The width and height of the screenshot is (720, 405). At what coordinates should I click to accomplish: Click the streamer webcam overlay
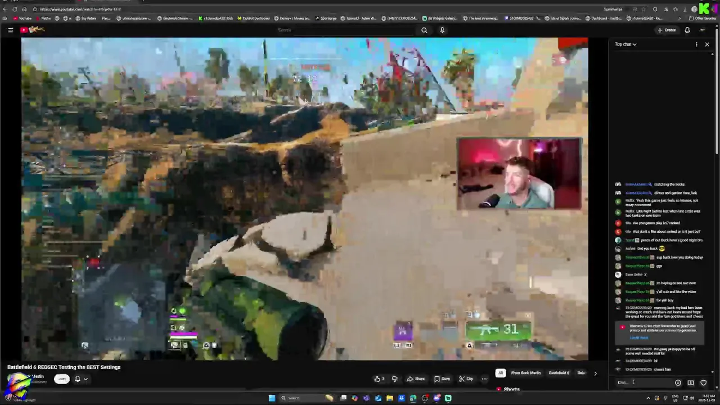(519, 174)
